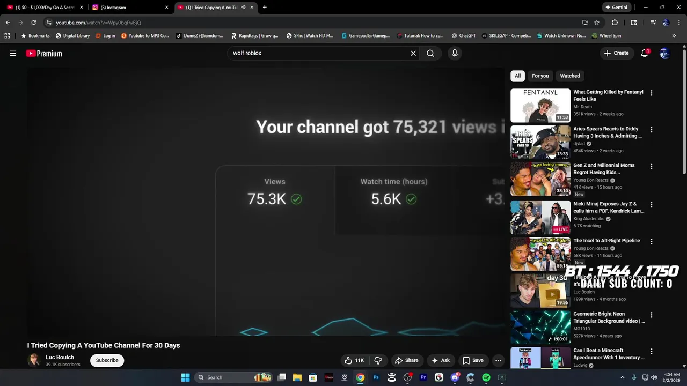The width and height of the screenshot is (687, 386).
Task: Click the YouTube Premium logo
Action: coord(44,53)
